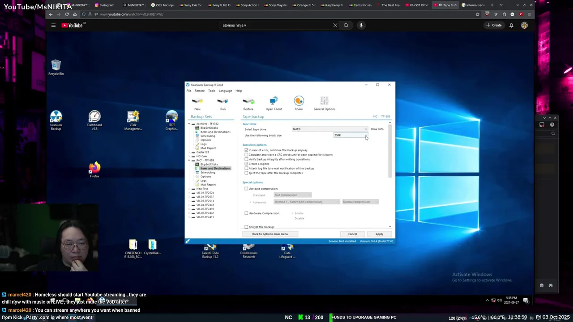Click the Apply button
This screenshot has width=573, height=322.
[379, 234]
